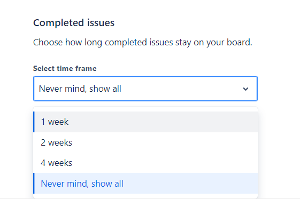Click the selected value text in combo box

(80, 89)
